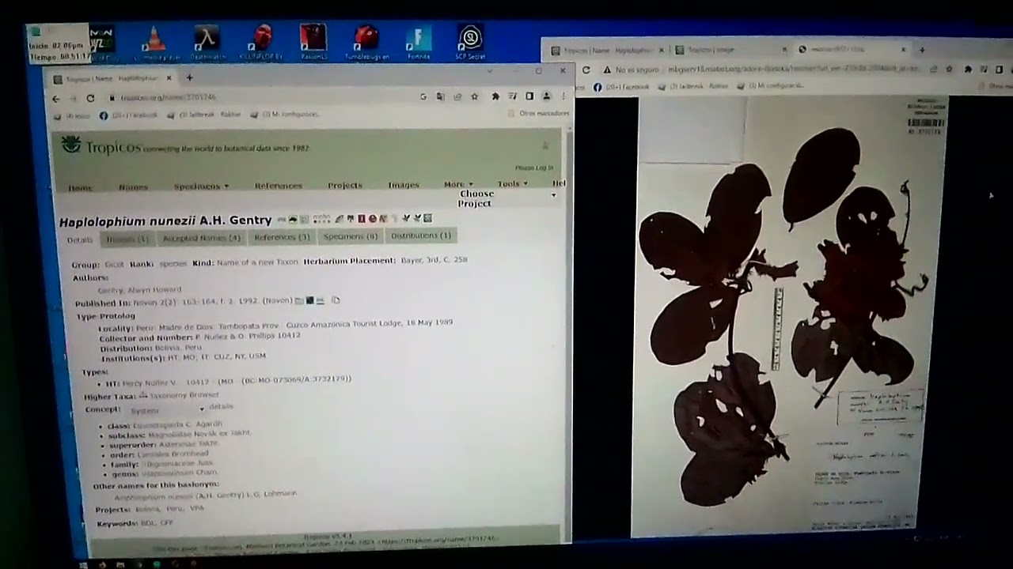Click the details link beside Concept
This screenshot has width=1013, height=569.
click(222, 406)
